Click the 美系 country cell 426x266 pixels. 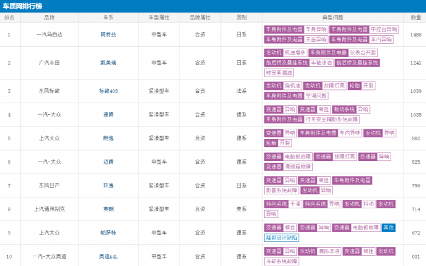(x=241, y=209)
